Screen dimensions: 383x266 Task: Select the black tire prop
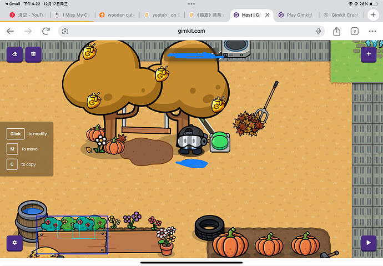click(x=209, y=226)
